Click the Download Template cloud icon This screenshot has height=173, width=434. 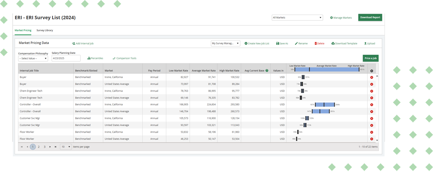point(333,44)
